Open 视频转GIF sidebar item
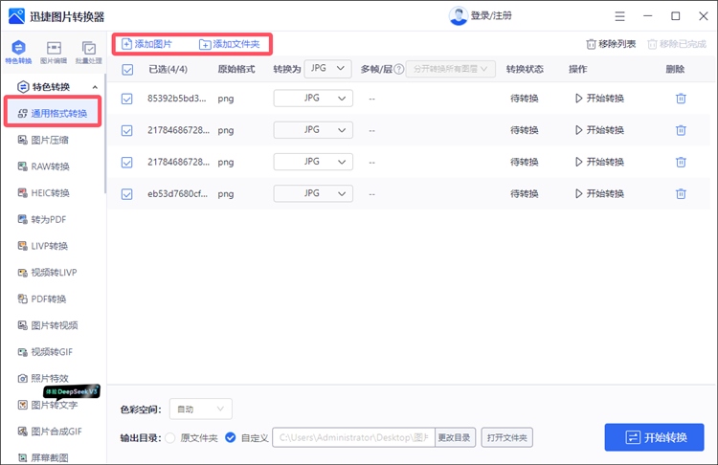The width and height of the screenshot is (718, 465). (x=45, y=352)
